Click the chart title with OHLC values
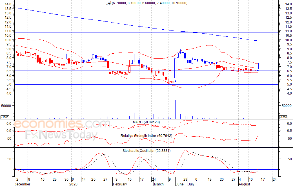The image size is (293, 186). point(147,3)
